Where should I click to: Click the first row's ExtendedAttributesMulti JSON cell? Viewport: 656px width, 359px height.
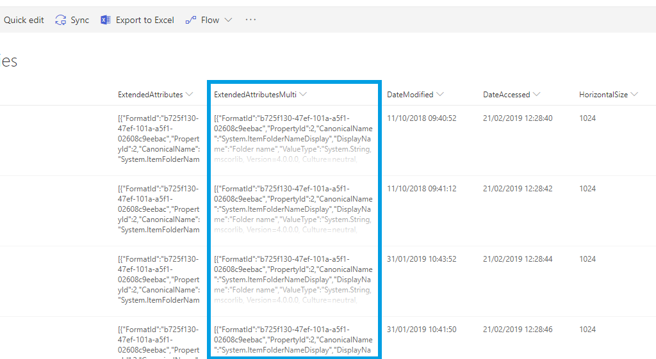click(x=293, y=139)
